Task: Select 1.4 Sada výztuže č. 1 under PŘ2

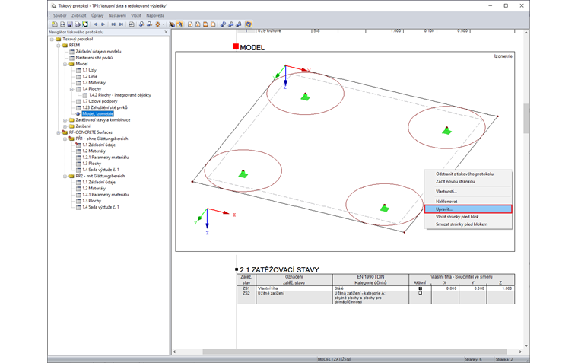Action: pos(100,207)
